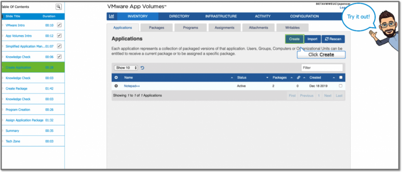Click the refresh icon beside Show 10
Screen dimensions: 402x172
[x=143, y=68]
